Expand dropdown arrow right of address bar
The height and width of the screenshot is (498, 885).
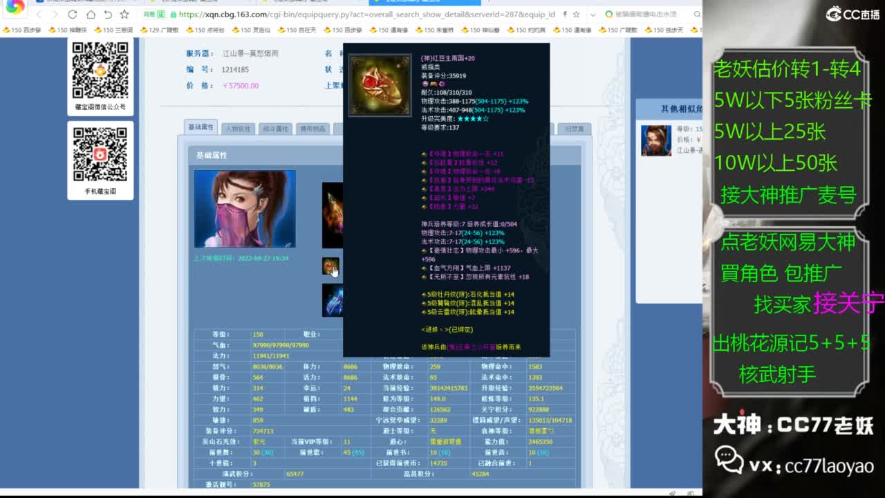pyautogui.click(x=593, y=15)
